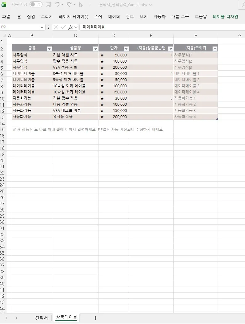Click the formula bar showing 데이터테이블
The image size is (245, 324).
[162, 27]
